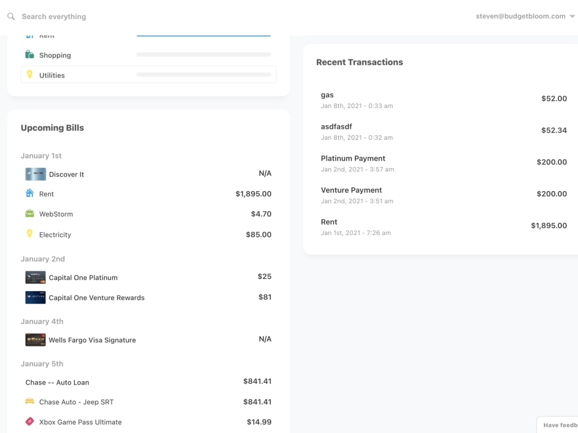578x433 pixels.
Task: Click the Wells Fargo Visa Signature card thumbnail
Action: point(35,340)
